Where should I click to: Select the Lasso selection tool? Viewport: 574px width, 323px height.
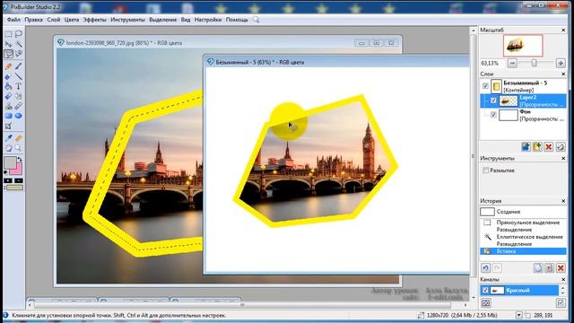point(18,34)
